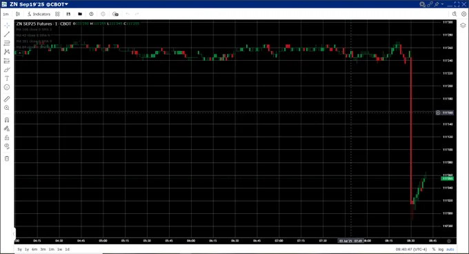Open the 1m interval selector
469x254 pixels.
pyautogui.click(x=6, y=14)
